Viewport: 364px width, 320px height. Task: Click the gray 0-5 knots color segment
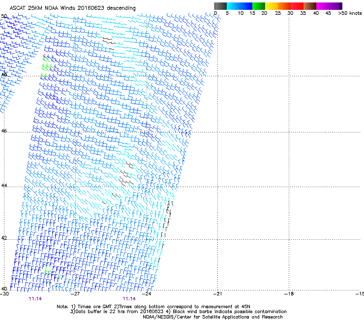tap(220, 6)
